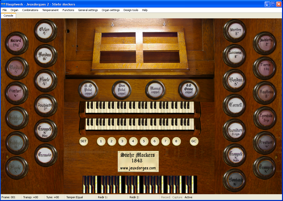
Task: Toggle the gray Trompete 8' stop knob
Action: (265, 168)
